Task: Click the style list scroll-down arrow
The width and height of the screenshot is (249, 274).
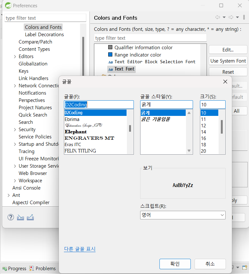Action: [189, 150]
